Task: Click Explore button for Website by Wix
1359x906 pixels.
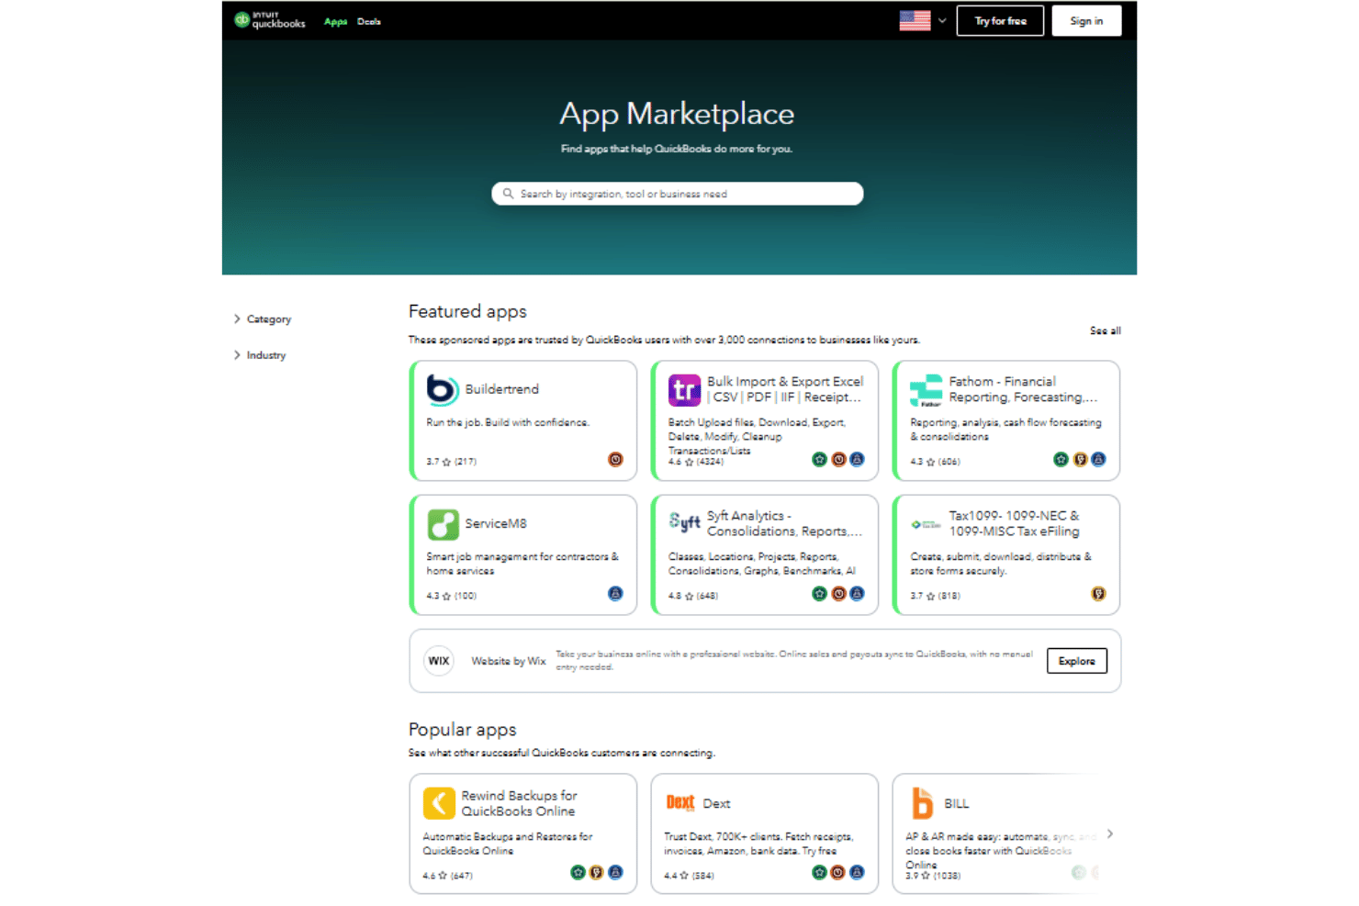Action: tap(1077, 661)
